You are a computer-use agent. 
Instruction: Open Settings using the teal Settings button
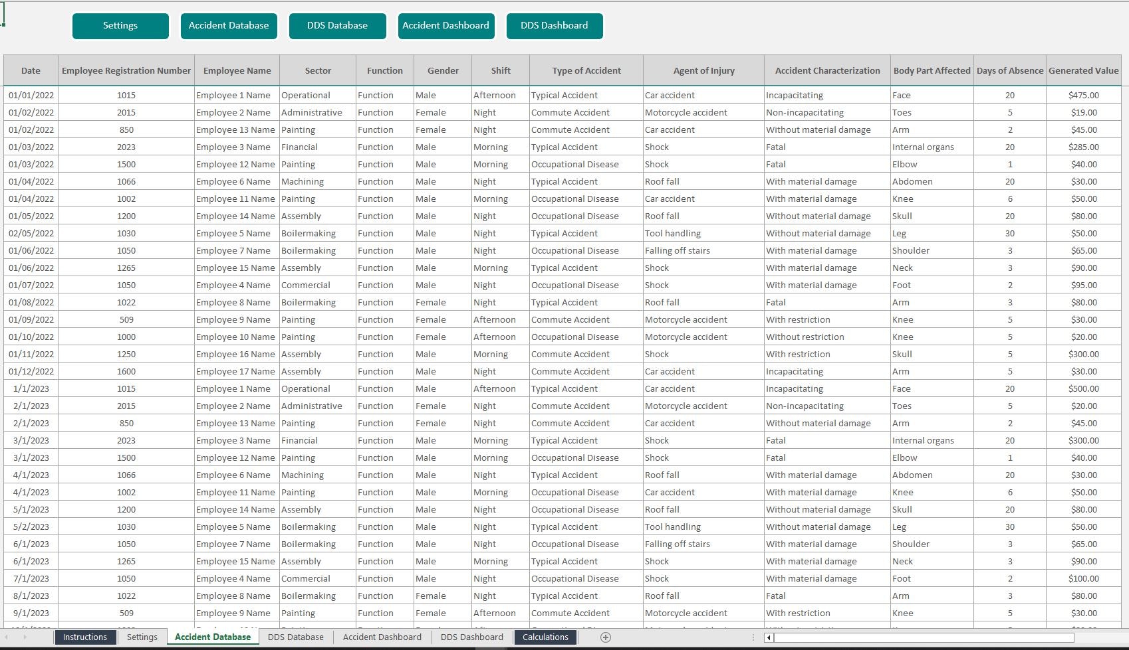pyautogui.click(x=120, y=25)
